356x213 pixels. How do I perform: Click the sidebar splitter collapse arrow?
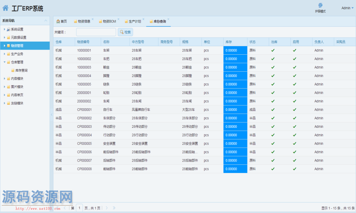coord(51,114)
